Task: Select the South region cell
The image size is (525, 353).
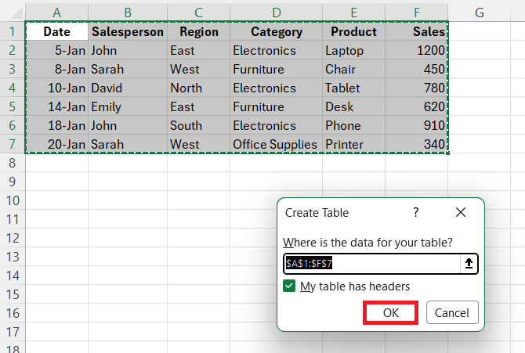Action: (198, 125)
